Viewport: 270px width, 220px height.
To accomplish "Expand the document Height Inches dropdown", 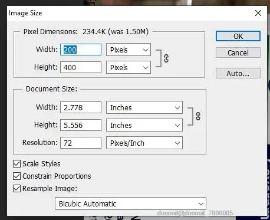I will pos(144,125).
